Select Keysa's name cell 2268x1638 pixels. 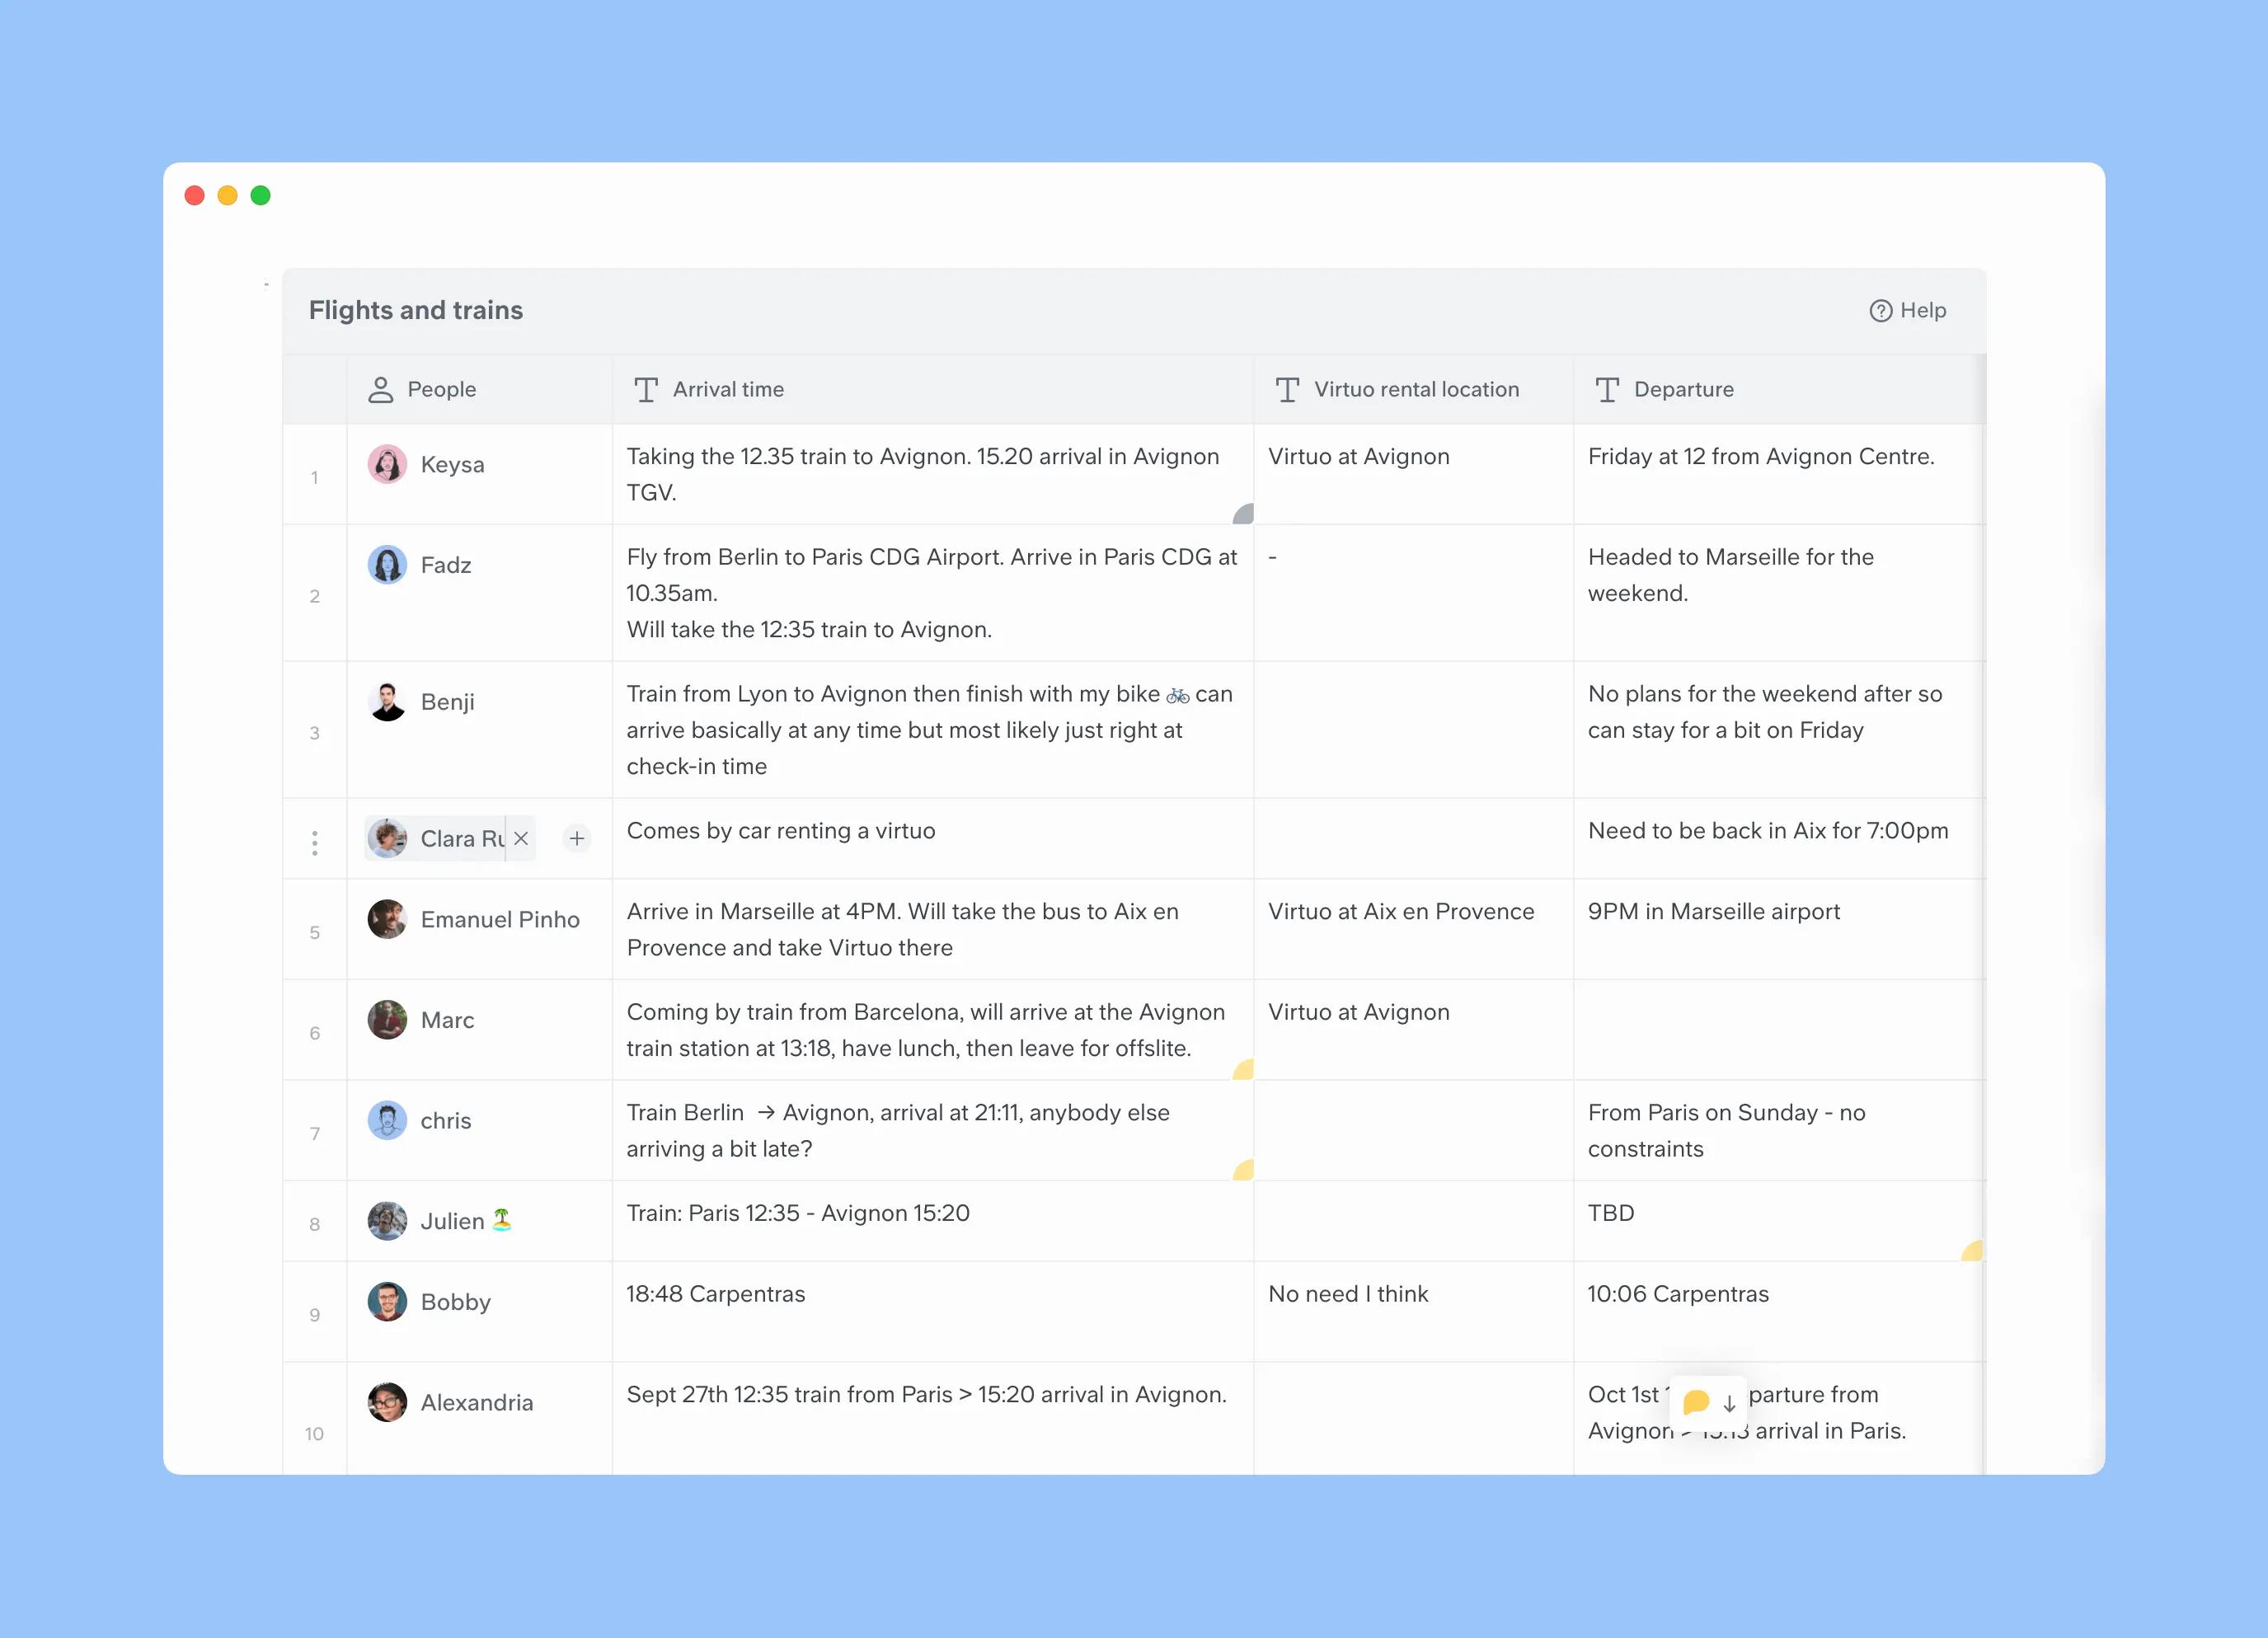click(480, 474)
